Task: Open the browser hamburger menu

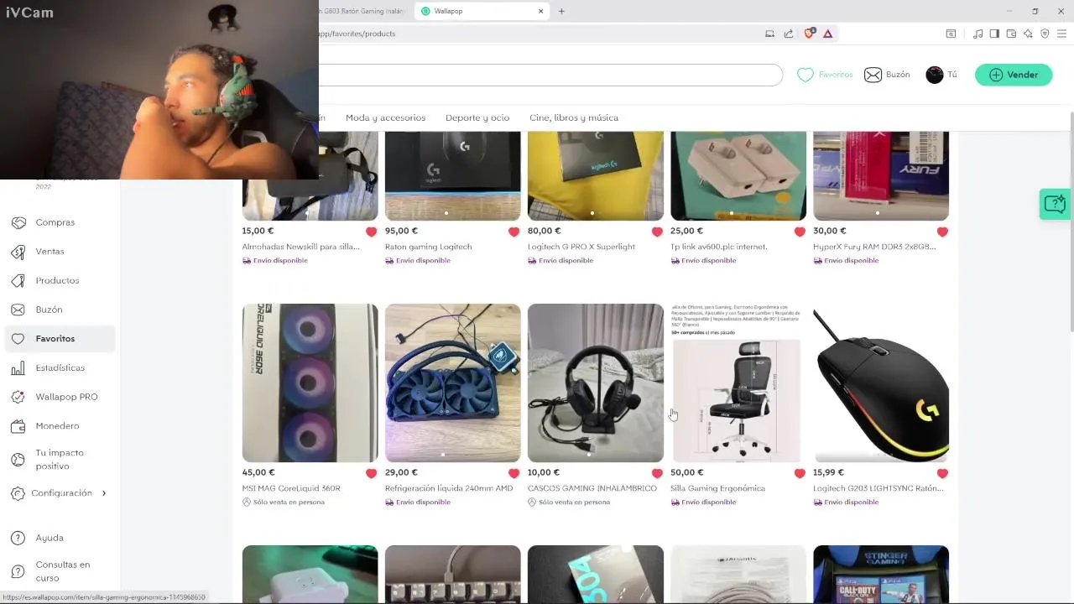Action: coord(1061,34)
